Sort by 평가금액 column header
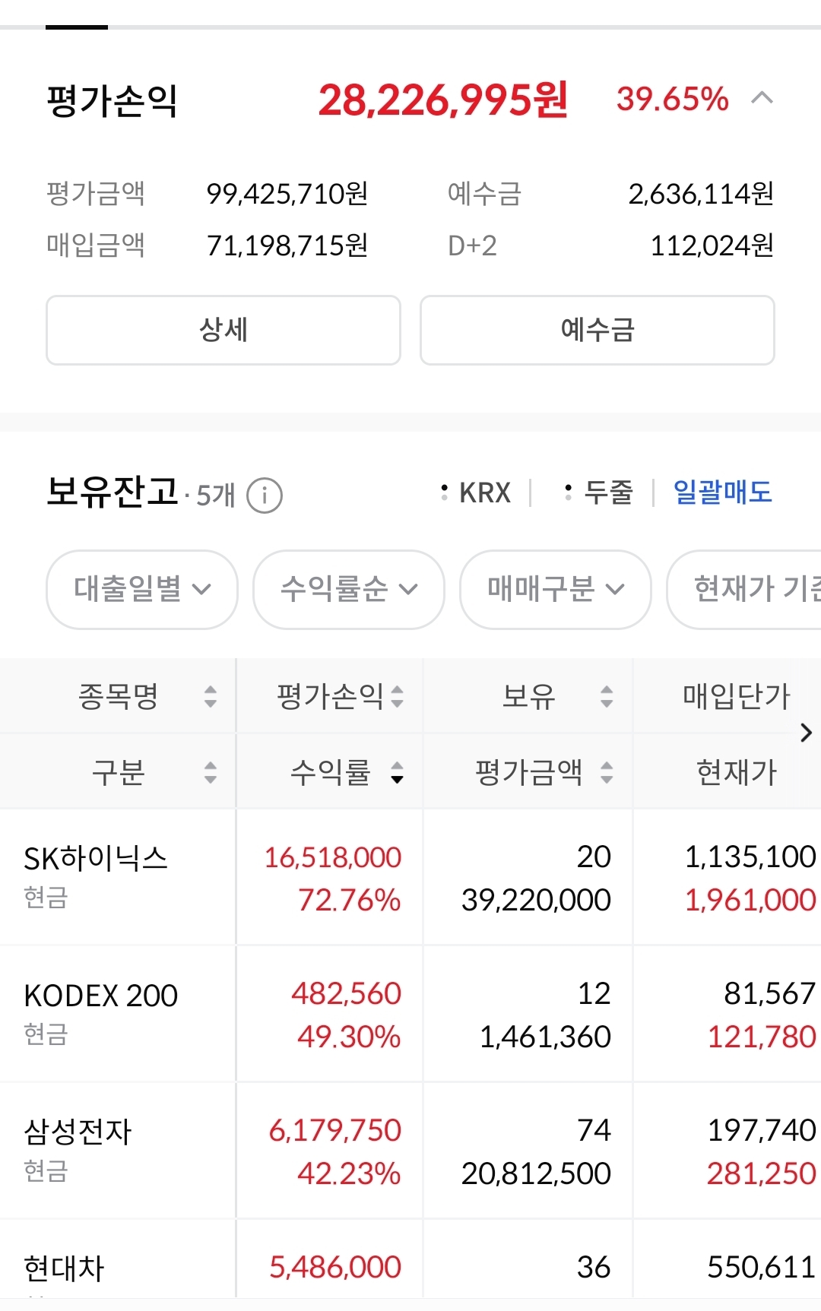Screen dimensions: 821x1311 pos(528,771)
